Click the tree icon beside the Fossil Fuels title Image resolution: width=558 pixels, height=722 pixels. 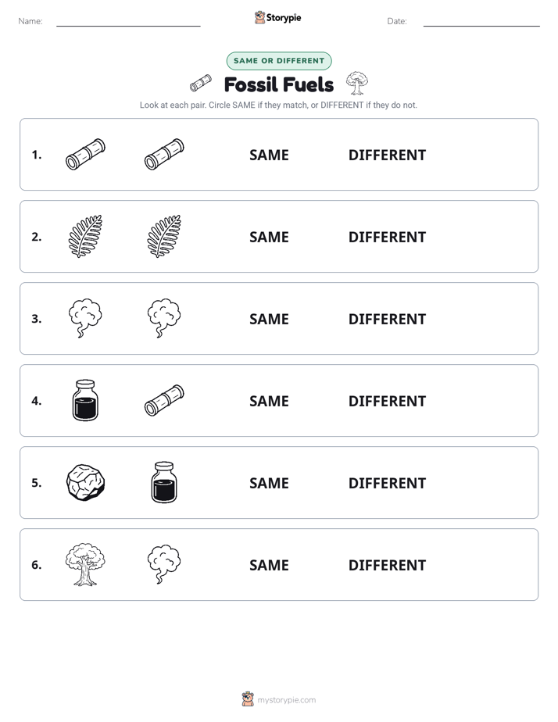[357, 83]
